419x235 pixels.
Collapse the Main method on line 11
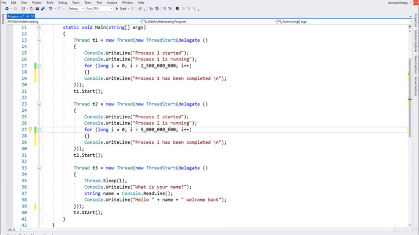tap(39, 27)
